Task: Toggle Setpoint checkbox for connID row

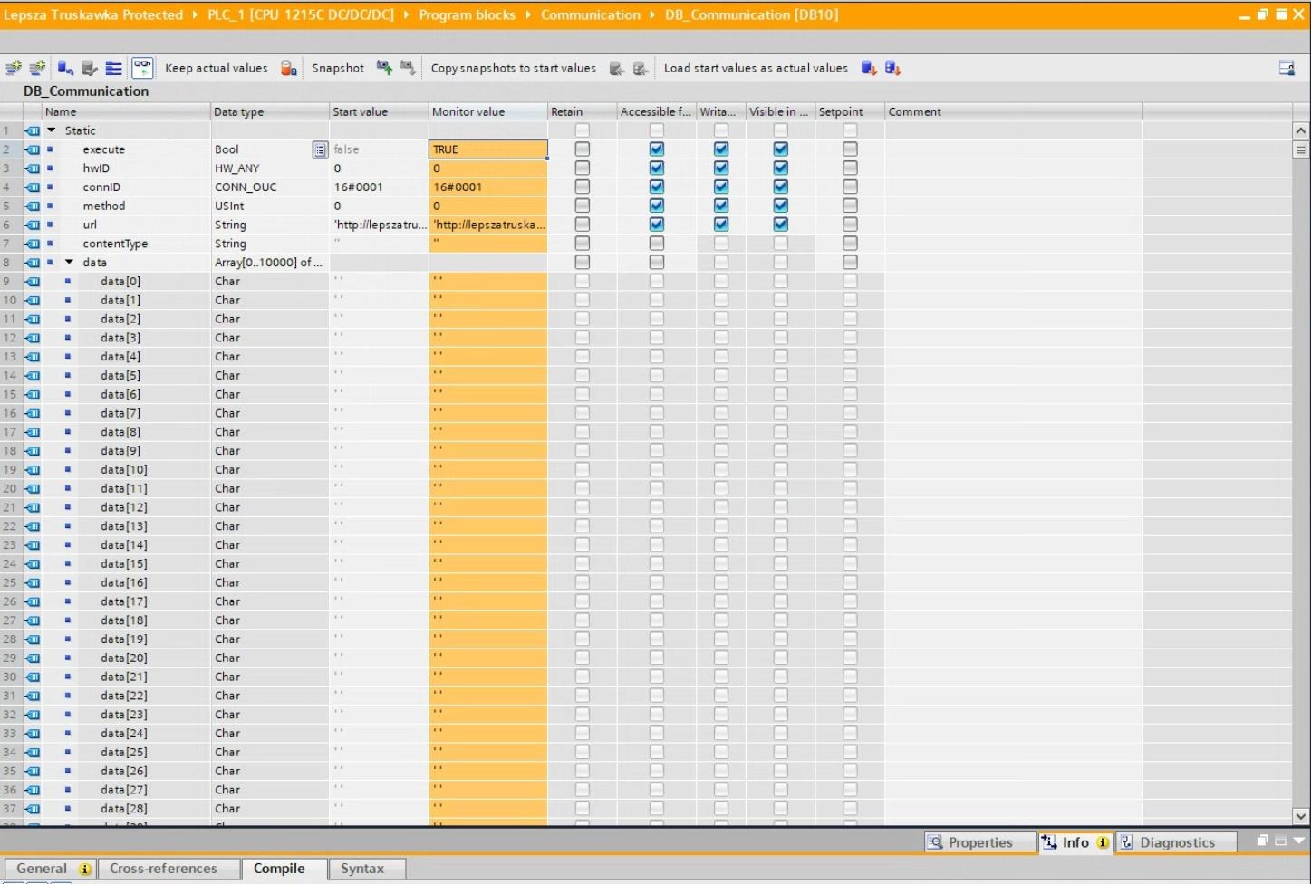Action: (850, 187)
